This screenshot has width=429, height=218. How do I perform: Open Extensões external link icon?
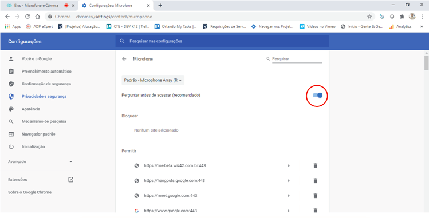(70, 180)
